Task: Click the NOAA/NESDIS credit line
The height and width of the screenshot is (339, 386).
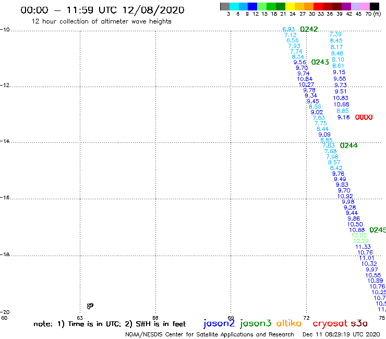Action: pyautogui.click(x=210, y=334)
